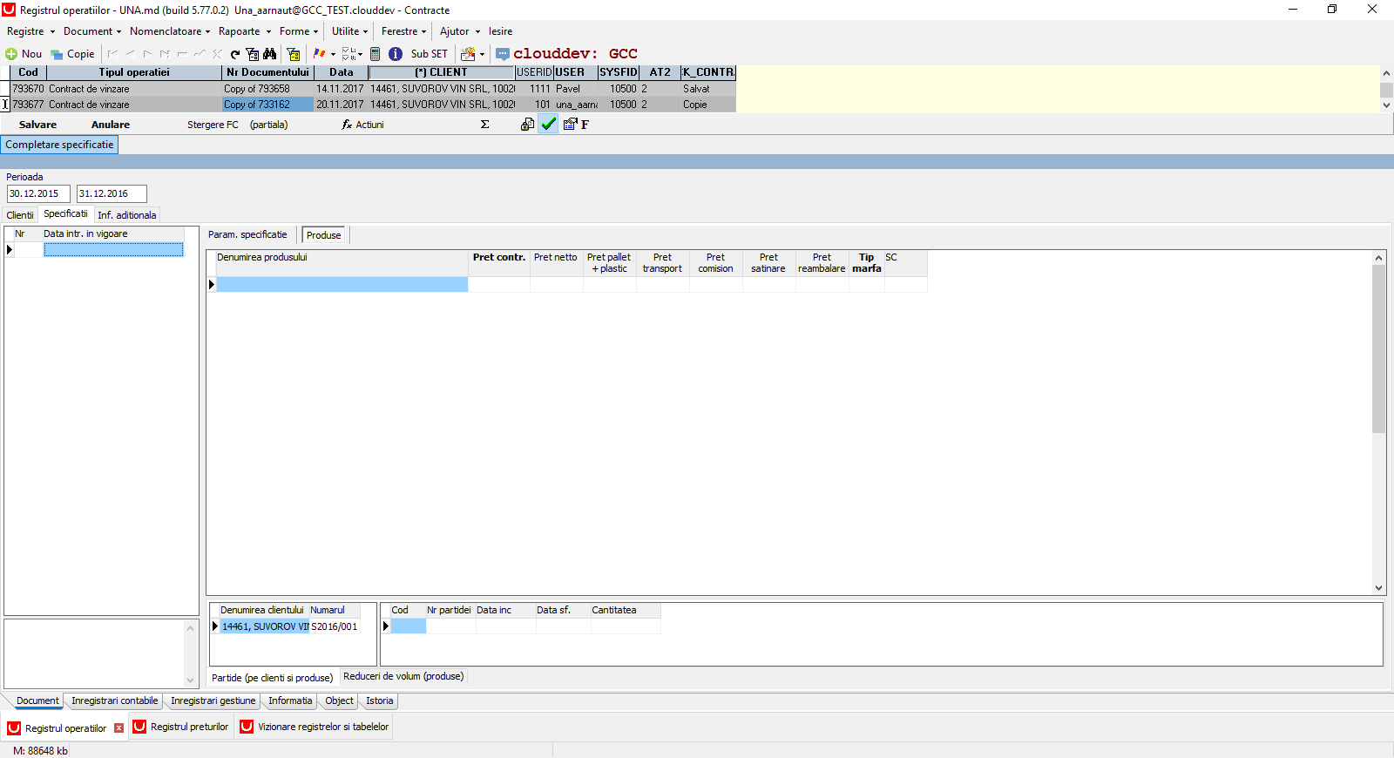Click the checklist selection icon

(x=348, y=54)
